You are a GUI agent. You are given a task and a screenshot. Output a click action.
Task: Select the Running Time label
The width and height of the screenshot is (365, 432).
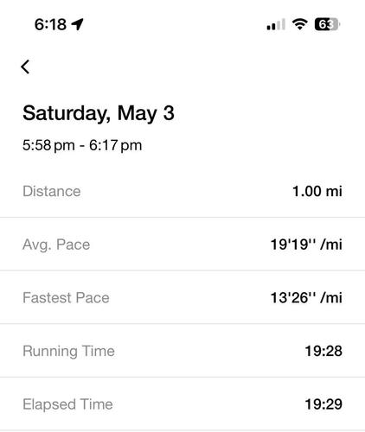[68, 352]
